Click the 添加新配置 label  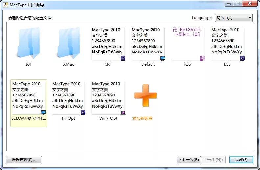[142, 118]
